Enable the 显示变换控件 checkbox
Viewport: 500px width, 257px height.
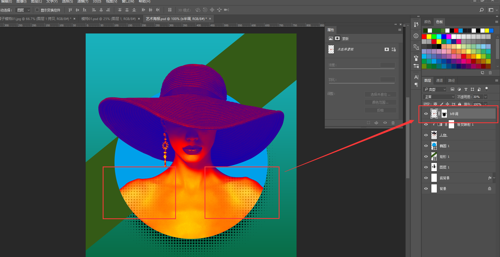(37, 10)
